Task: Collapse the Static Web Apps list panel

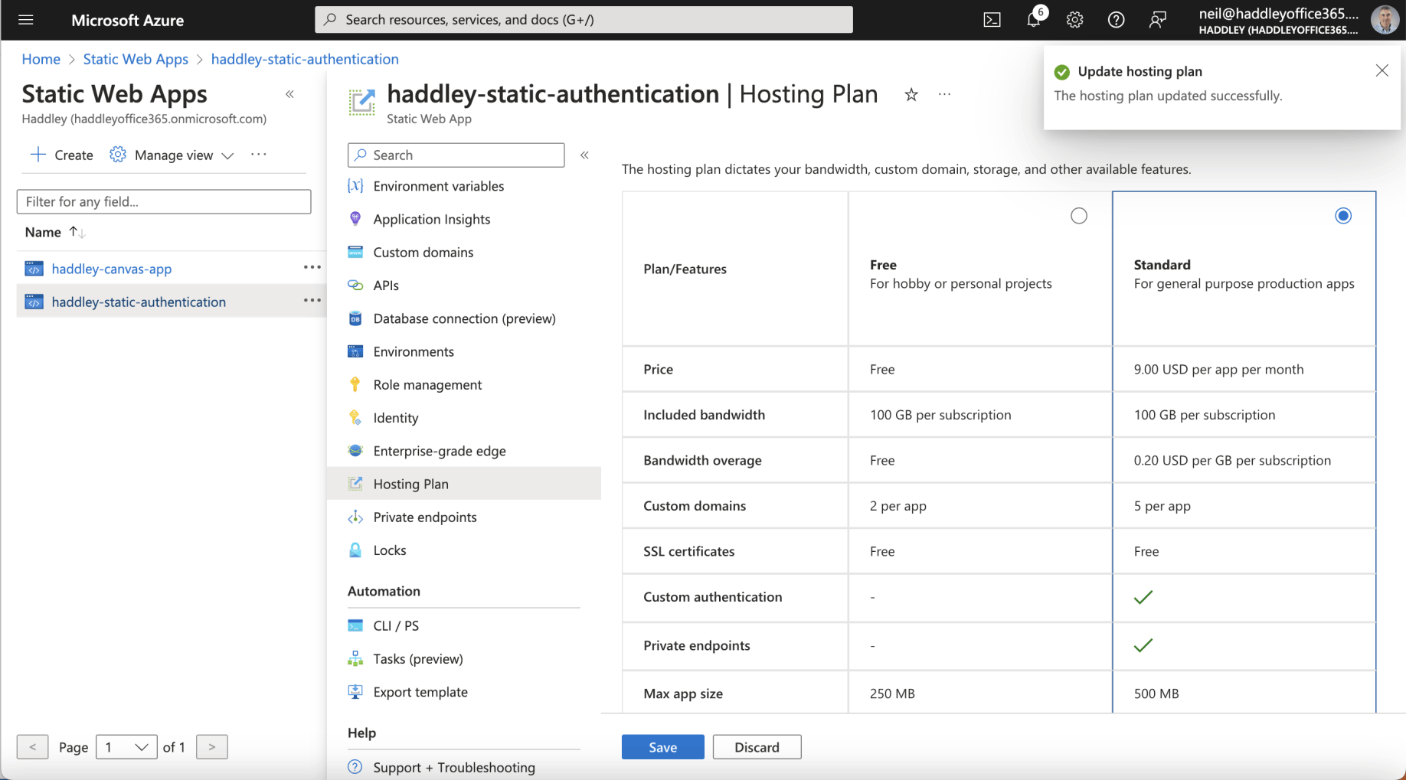Action: 289,94
